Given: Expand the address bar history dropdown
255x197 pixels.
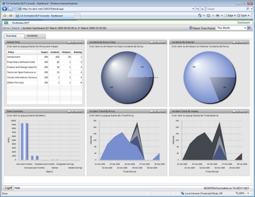Looking at the screenshot, I should 193,9.
